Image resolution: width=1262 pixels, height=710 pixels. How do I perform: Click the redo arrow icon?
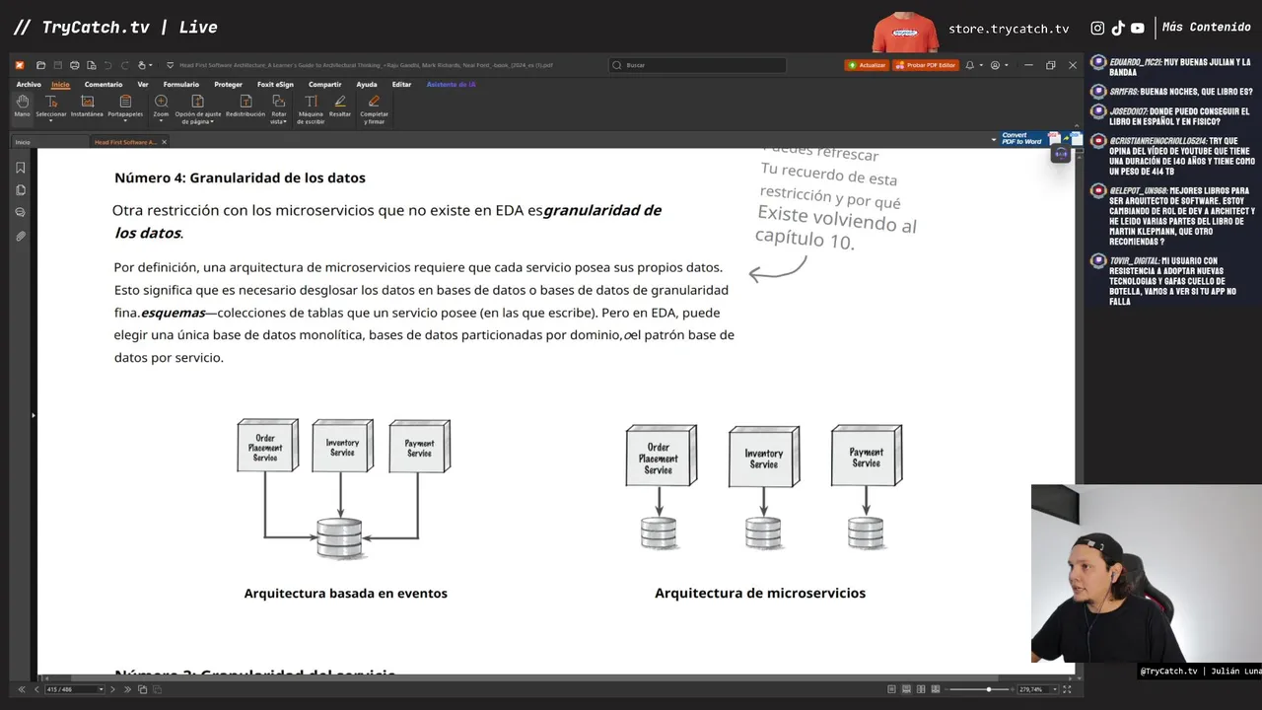click(123, 65)
